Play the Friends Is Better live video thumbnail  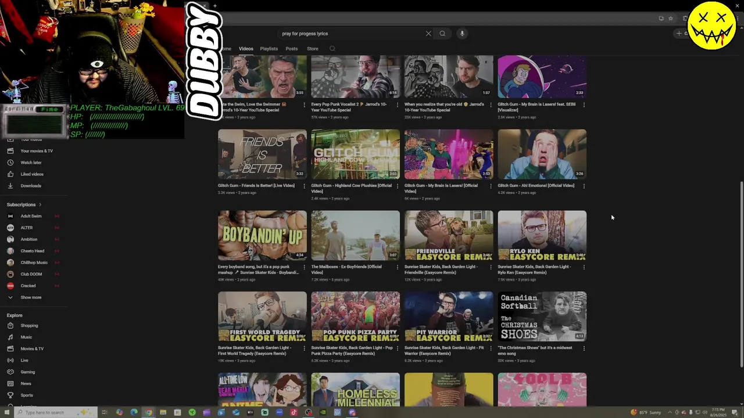tap(262, 154)
